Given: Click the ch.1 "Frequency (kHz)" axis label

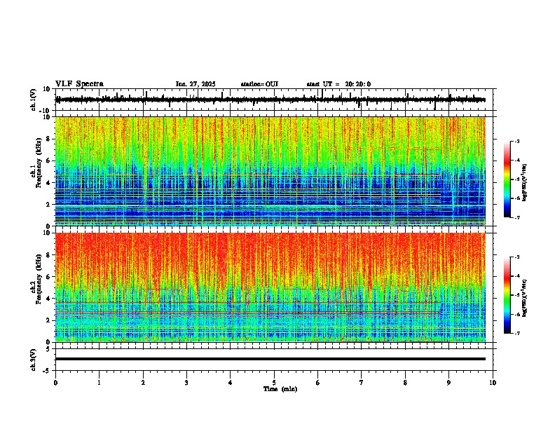Looking at the screenshot, I should (x=39, y=163).
